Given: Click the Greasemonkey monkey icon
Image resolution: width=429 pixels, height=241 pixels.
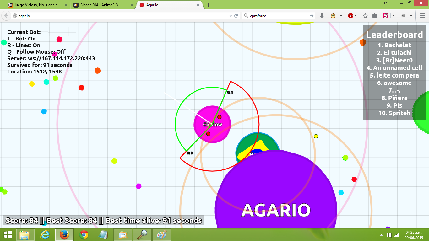Looking at the screenshot, I should pyautogui.click(x=333, y=16).
